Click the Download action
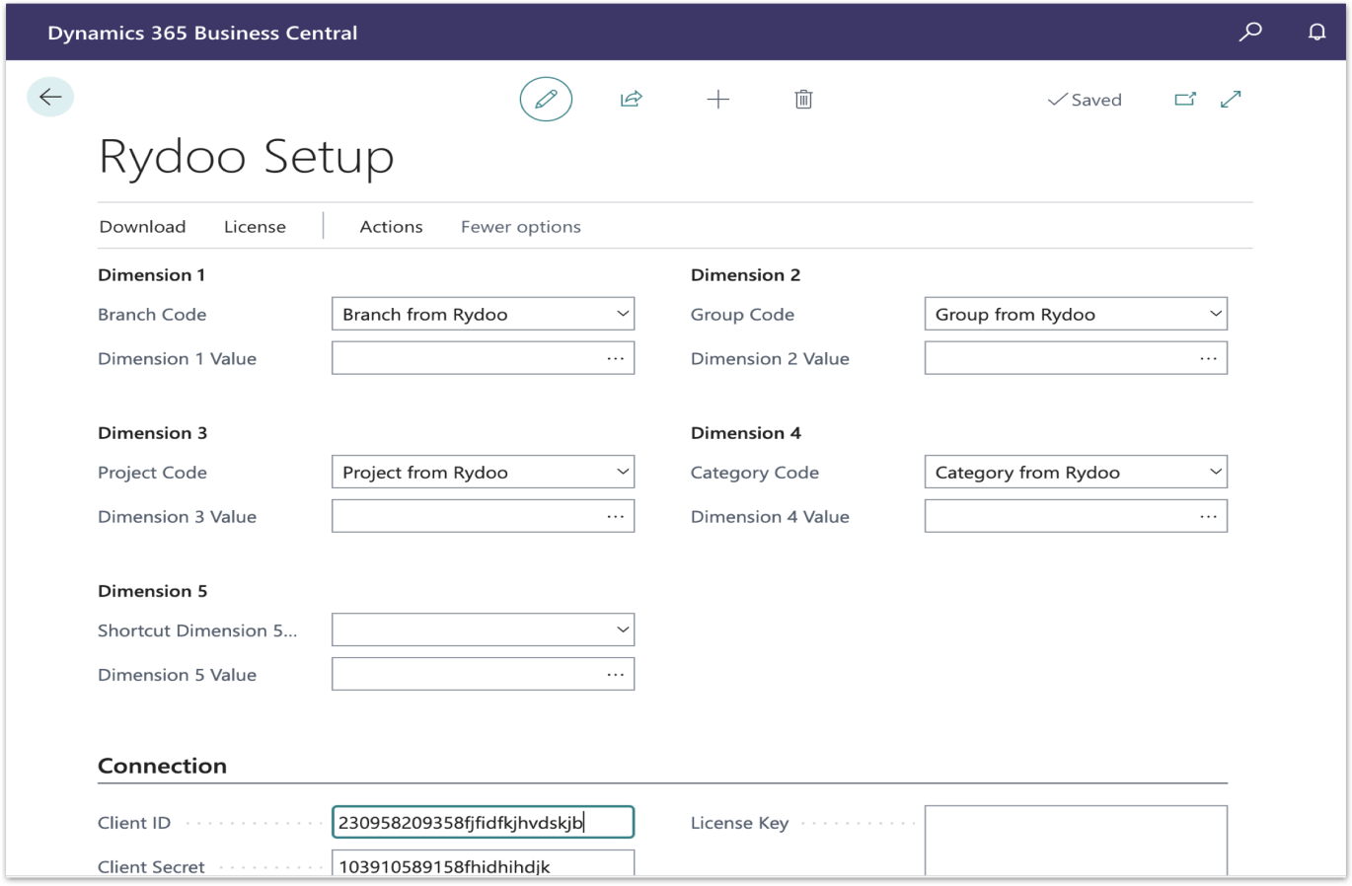The image size is (1352, 886). (x=142, y=226)
